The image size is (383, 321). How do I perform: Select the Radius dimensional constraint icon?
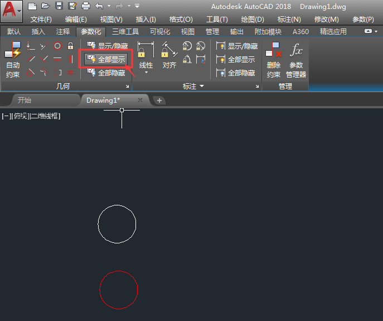[187, 46]
